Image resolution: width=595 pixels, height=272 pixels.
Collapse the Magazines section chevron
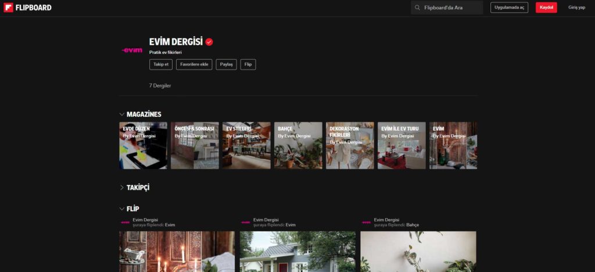(x=122, y=114)
